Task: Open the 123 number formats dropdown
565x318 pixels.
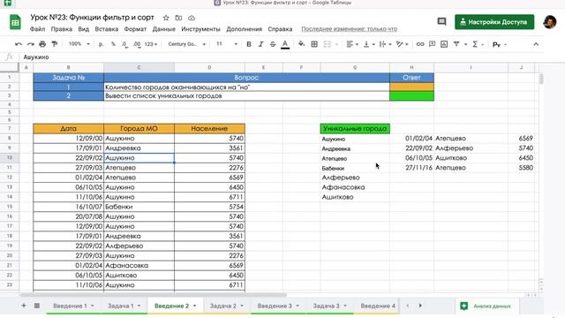Action: point(151,44)
